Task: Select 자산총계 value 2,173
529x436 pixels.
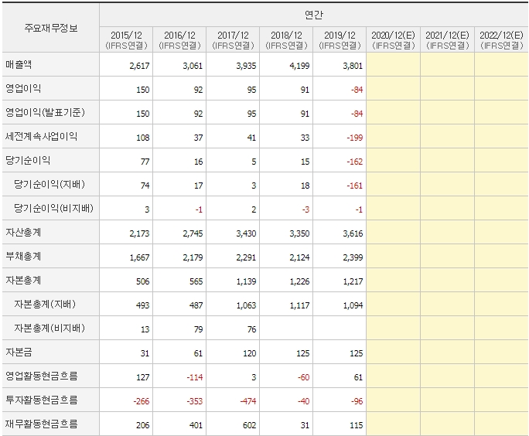Action: click(139, 233)
